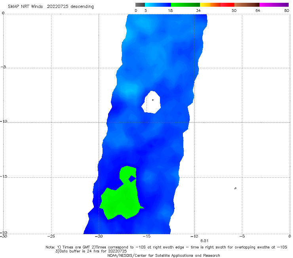Pick the yellow-orange segment of the color scale

(x=210, y=5)
